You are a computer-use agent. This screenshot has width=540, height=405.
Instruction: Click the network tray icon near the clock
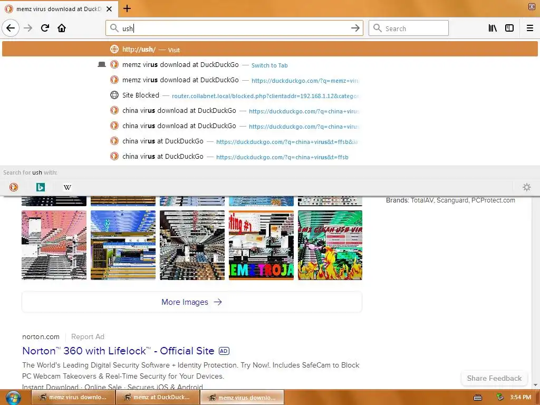500,397
